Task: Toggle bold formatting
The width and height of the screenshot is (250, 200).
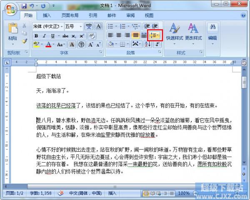Action: coord(36,36)
